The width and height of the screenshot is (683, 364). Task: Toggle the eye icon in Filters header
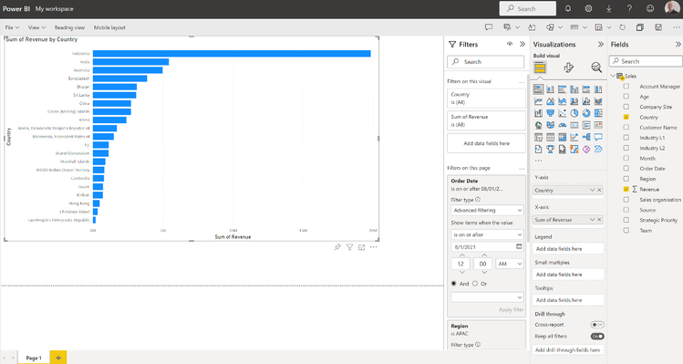(x=510, y=44)
